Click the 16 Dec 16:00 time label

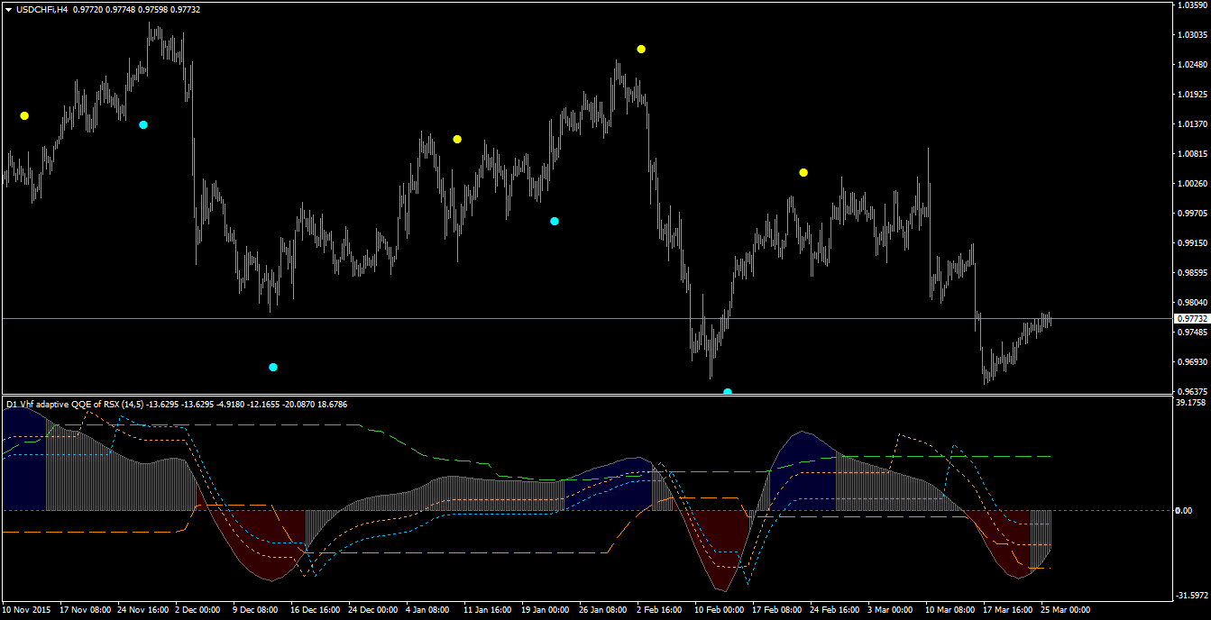coord(316,609)
